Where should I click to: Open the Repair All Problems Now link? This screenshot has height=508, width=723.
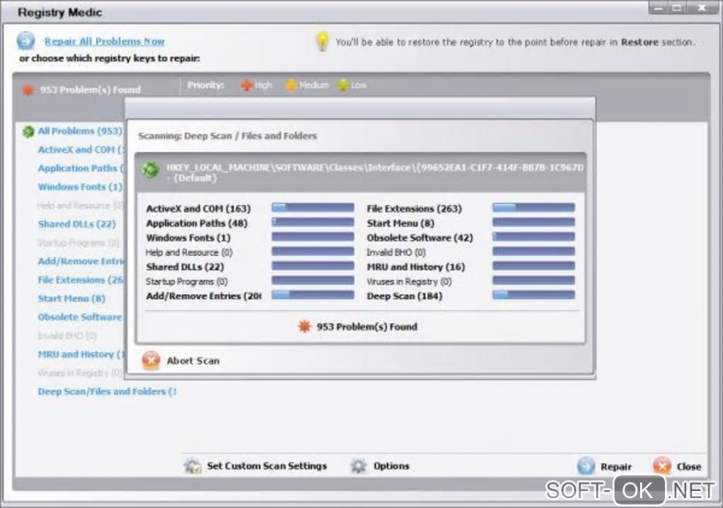[104, 42]
